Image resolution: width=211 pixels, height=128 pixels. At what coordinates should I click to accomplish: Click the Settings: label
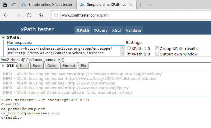pos(134,43)
